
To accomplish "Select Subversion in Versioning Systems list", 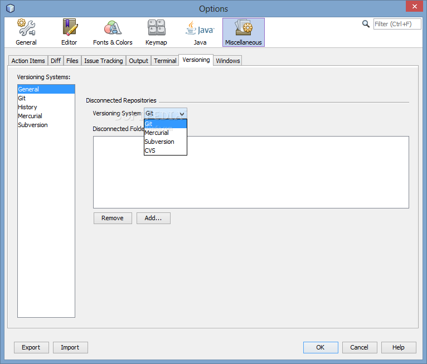I will [x=46, y=125].
